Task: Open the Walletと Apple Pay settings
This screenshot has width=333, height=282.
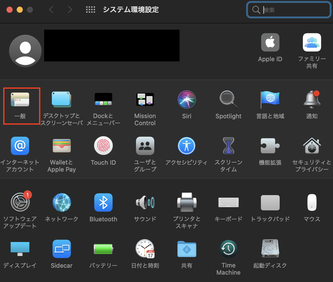Action: (x=62, y=147)
